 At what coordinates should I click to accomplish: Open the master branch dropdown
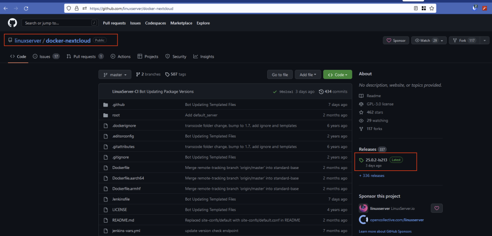point(115,75)
